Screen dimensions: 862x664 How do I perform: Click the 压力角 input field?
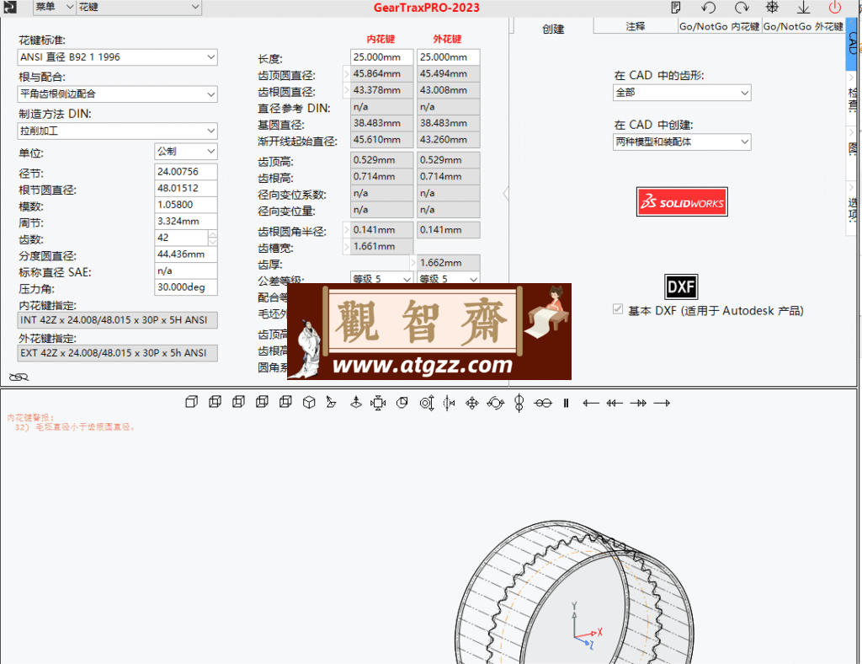186,287
